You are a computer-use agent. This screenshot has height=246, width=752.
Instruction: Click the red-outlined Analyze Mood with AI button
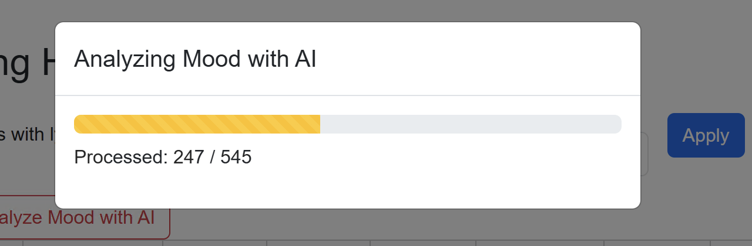click(x=85, y=217)
